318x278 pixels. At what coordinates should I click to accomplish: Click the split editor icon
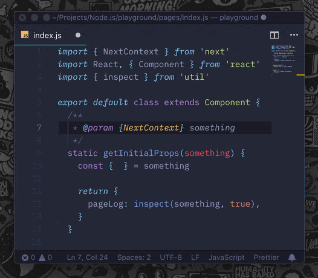point(274,35)
